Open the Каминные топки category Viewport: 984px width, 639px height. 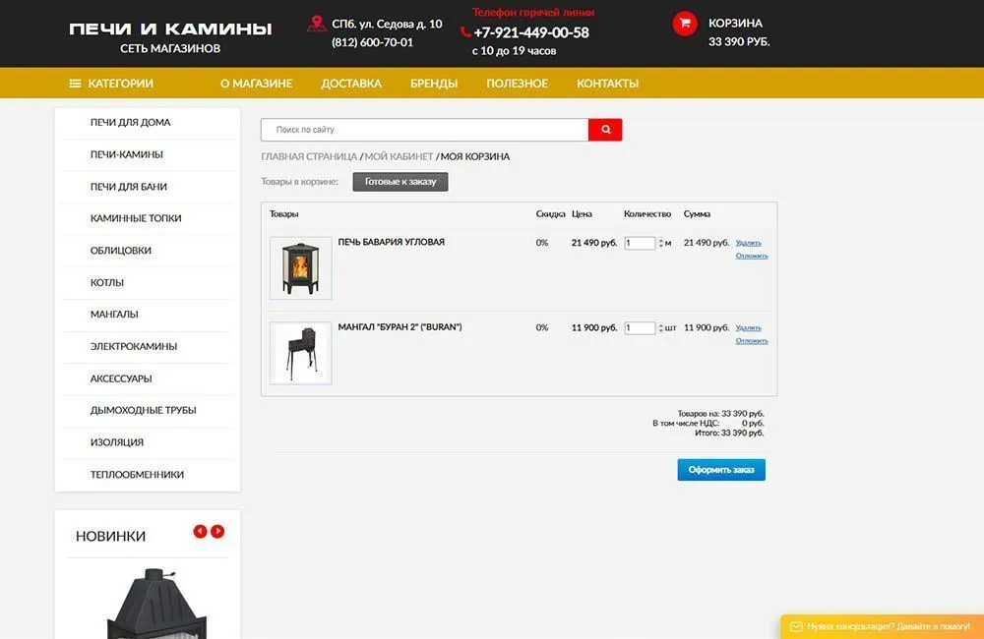coord(136,218)
